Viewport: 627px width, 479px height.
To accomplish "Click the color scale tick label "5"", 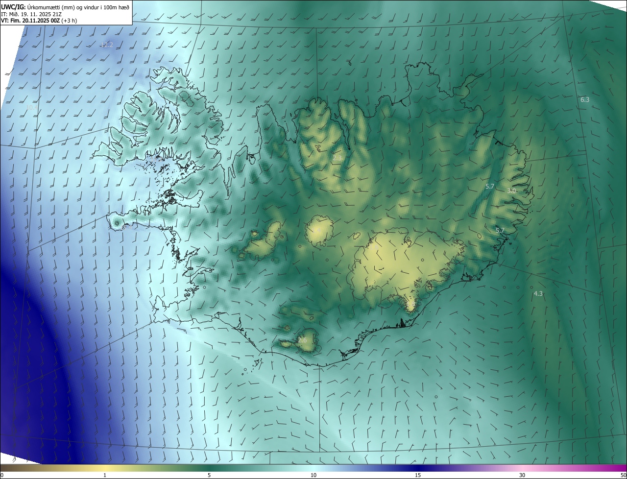I will click(x=209, y=476).
